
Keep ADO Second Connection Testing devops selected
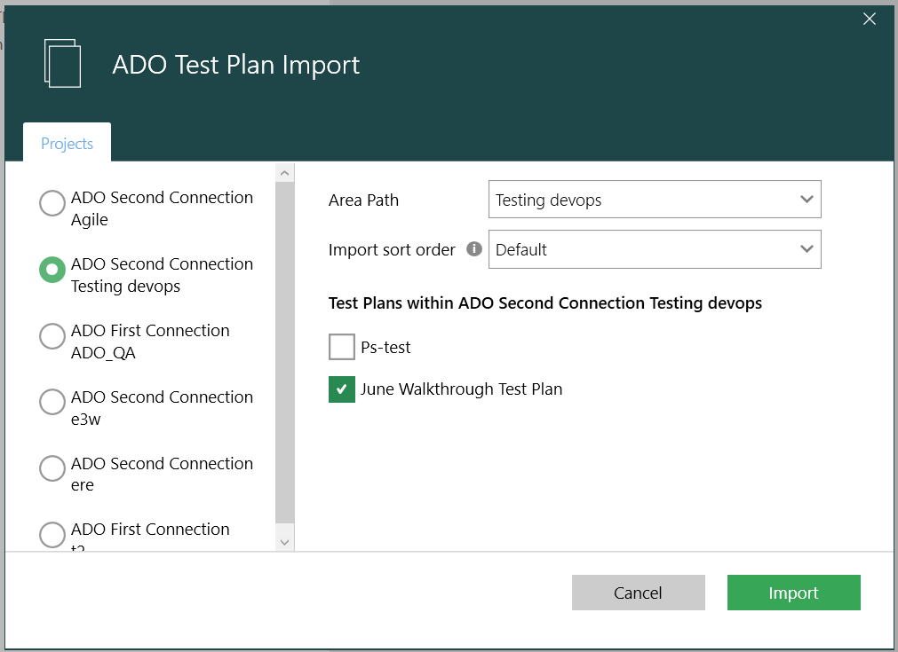tap(52, 270)
